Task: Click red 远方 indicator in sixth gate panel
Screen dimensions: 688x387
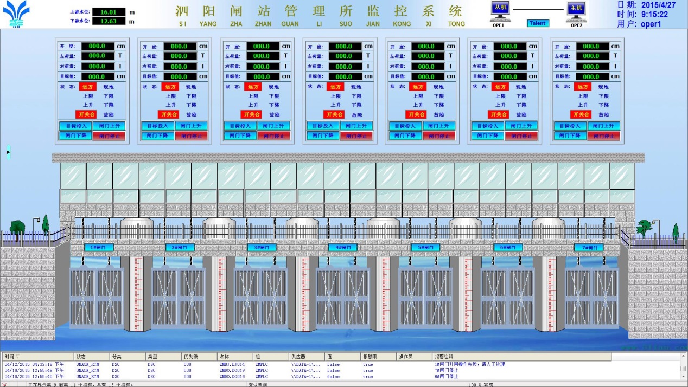Action: [x=500, y=87]
